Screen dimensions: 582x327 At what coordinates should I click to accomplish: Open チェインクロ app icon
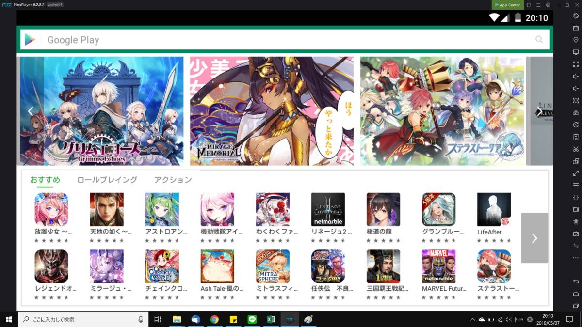(x=162, y=266)
